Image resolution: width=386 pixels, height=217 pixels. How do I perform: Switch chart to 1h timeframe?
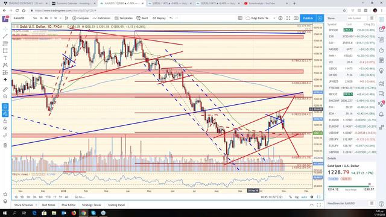[x=41, y=18]
